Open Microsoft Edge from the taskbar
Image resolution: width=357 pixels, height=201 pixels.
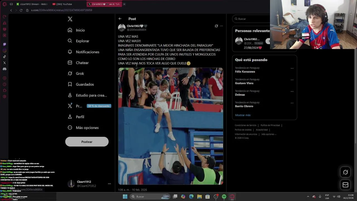point(191,197)
